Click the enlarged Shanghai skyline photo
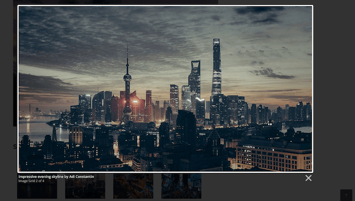Screen dimensions: 355x201 click(165, 89)
